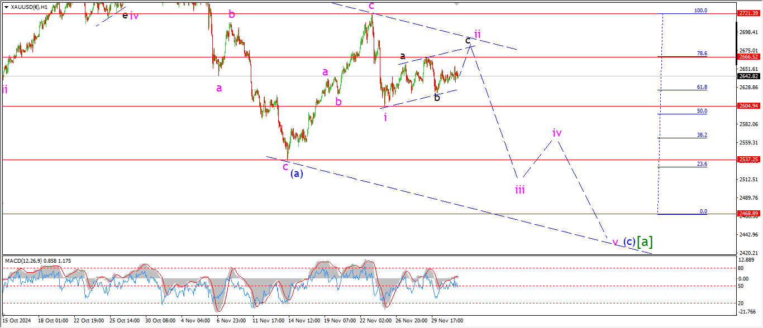
Task: Click the Fibonacci 23.6 level label
Action: click(x=702, y=164)
